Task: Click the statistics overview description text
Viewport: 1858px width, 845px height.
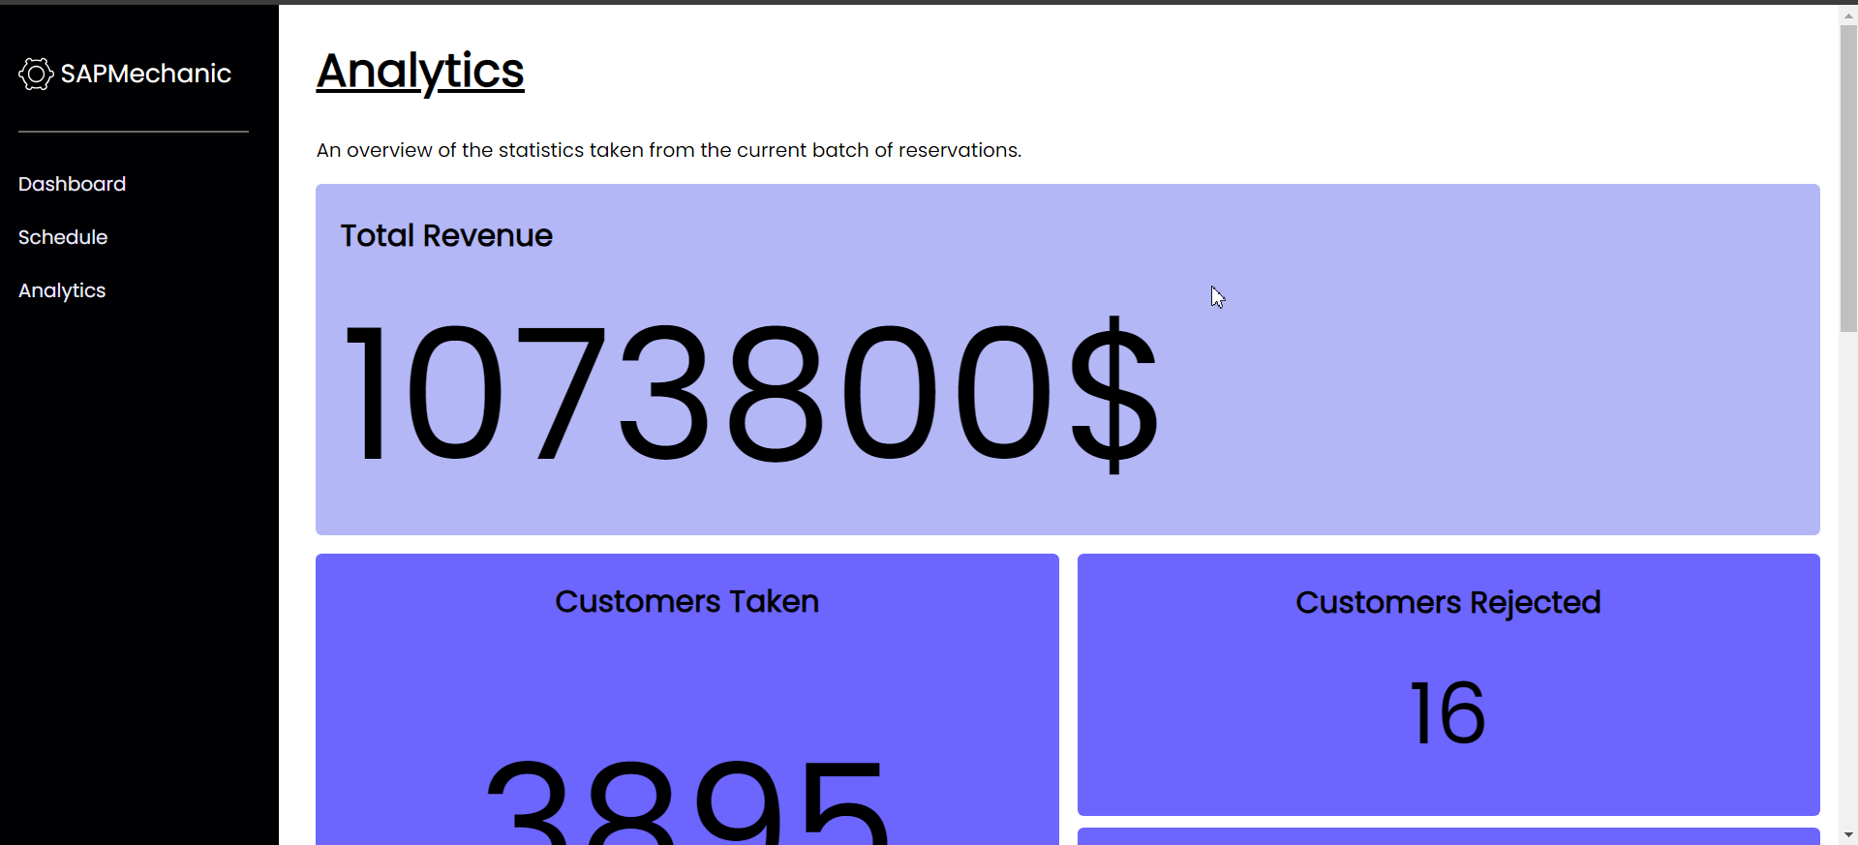Action: (669, 150)
